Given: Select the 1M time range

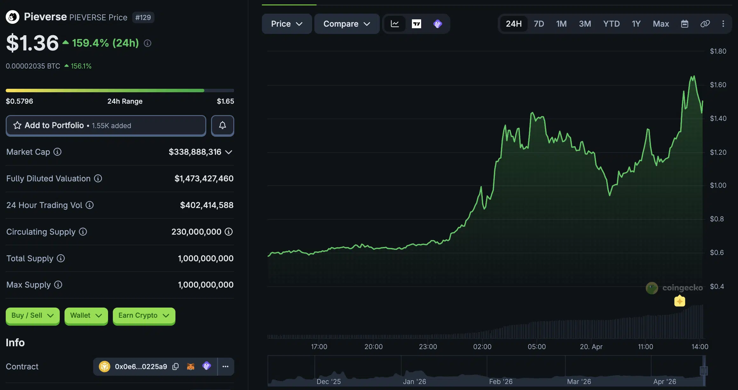Looking at the screenshot, I should [561, 24].
